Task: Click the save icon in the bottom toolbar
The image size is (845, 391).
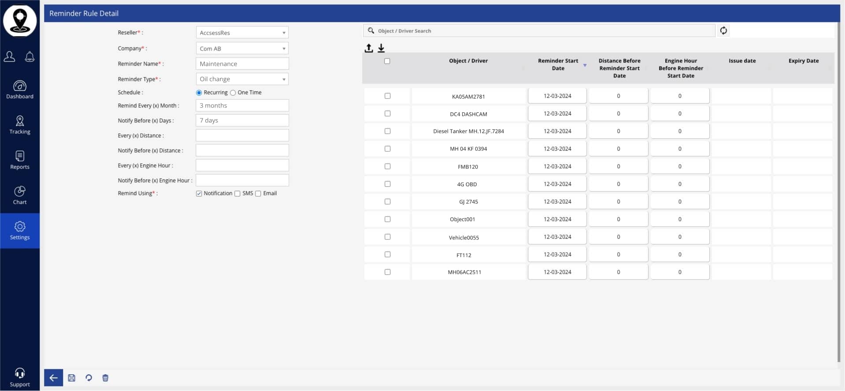Action: point(71,378)
